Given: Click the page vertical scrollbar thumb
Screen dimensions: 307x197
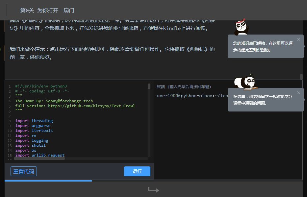Looking at the screenshot, I should coord(301,77).
